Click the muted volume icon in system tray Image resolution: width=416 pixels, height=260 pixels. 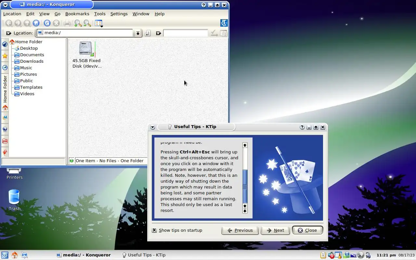(331, 255)
